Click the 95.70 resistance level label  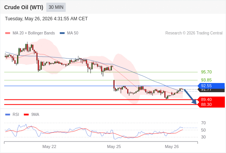[x=206, y=72]
